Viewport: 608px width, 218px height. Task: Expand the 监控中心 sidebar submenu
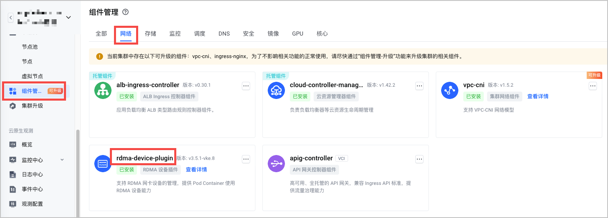tap(62, 160)
